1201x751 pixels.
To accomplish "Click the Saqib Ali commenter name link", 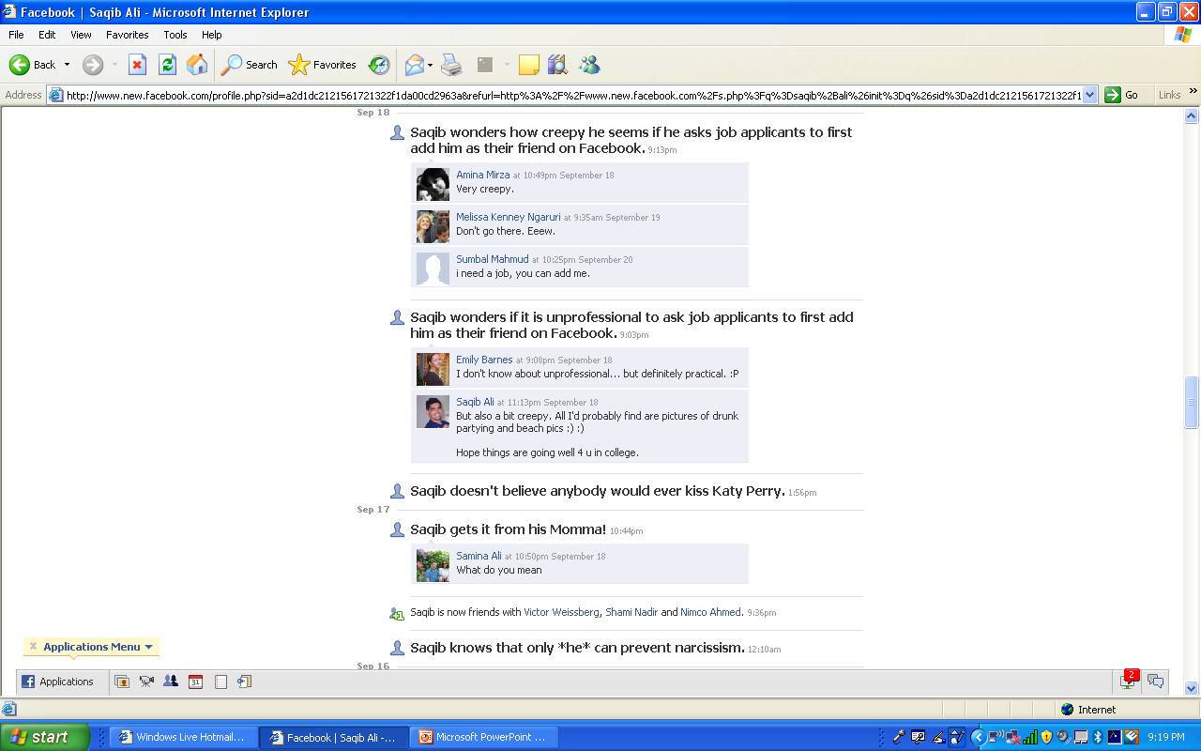I will click(x=475, y=402).
